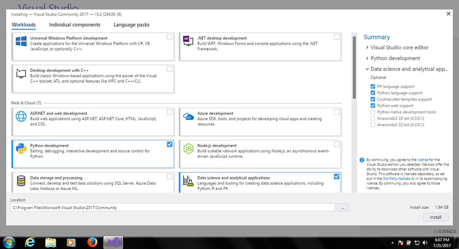Browse for install location with the ... button
This screenshot has width=459, height=249.
[x=343, y=208]
